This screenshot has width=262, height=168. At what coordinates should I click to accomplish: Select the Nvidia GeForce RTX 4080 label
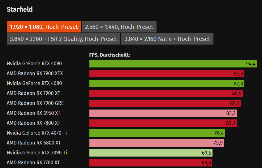(x=34, y=83)
